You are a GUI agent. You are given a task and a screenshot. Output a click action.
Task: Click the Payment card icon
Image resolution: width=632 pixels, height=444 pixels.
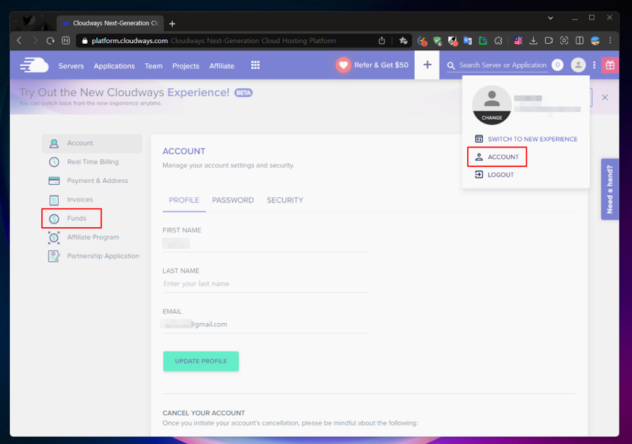(x=54, y=181)
